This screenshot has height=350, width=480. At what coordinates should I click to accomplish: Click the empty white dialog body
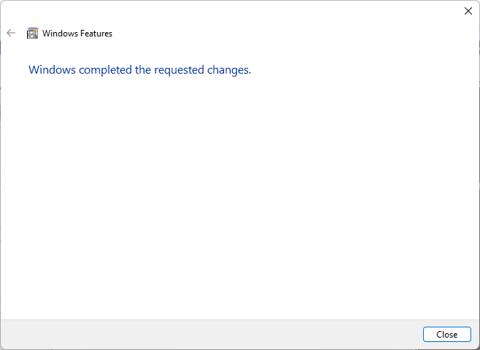coord(241,197)
